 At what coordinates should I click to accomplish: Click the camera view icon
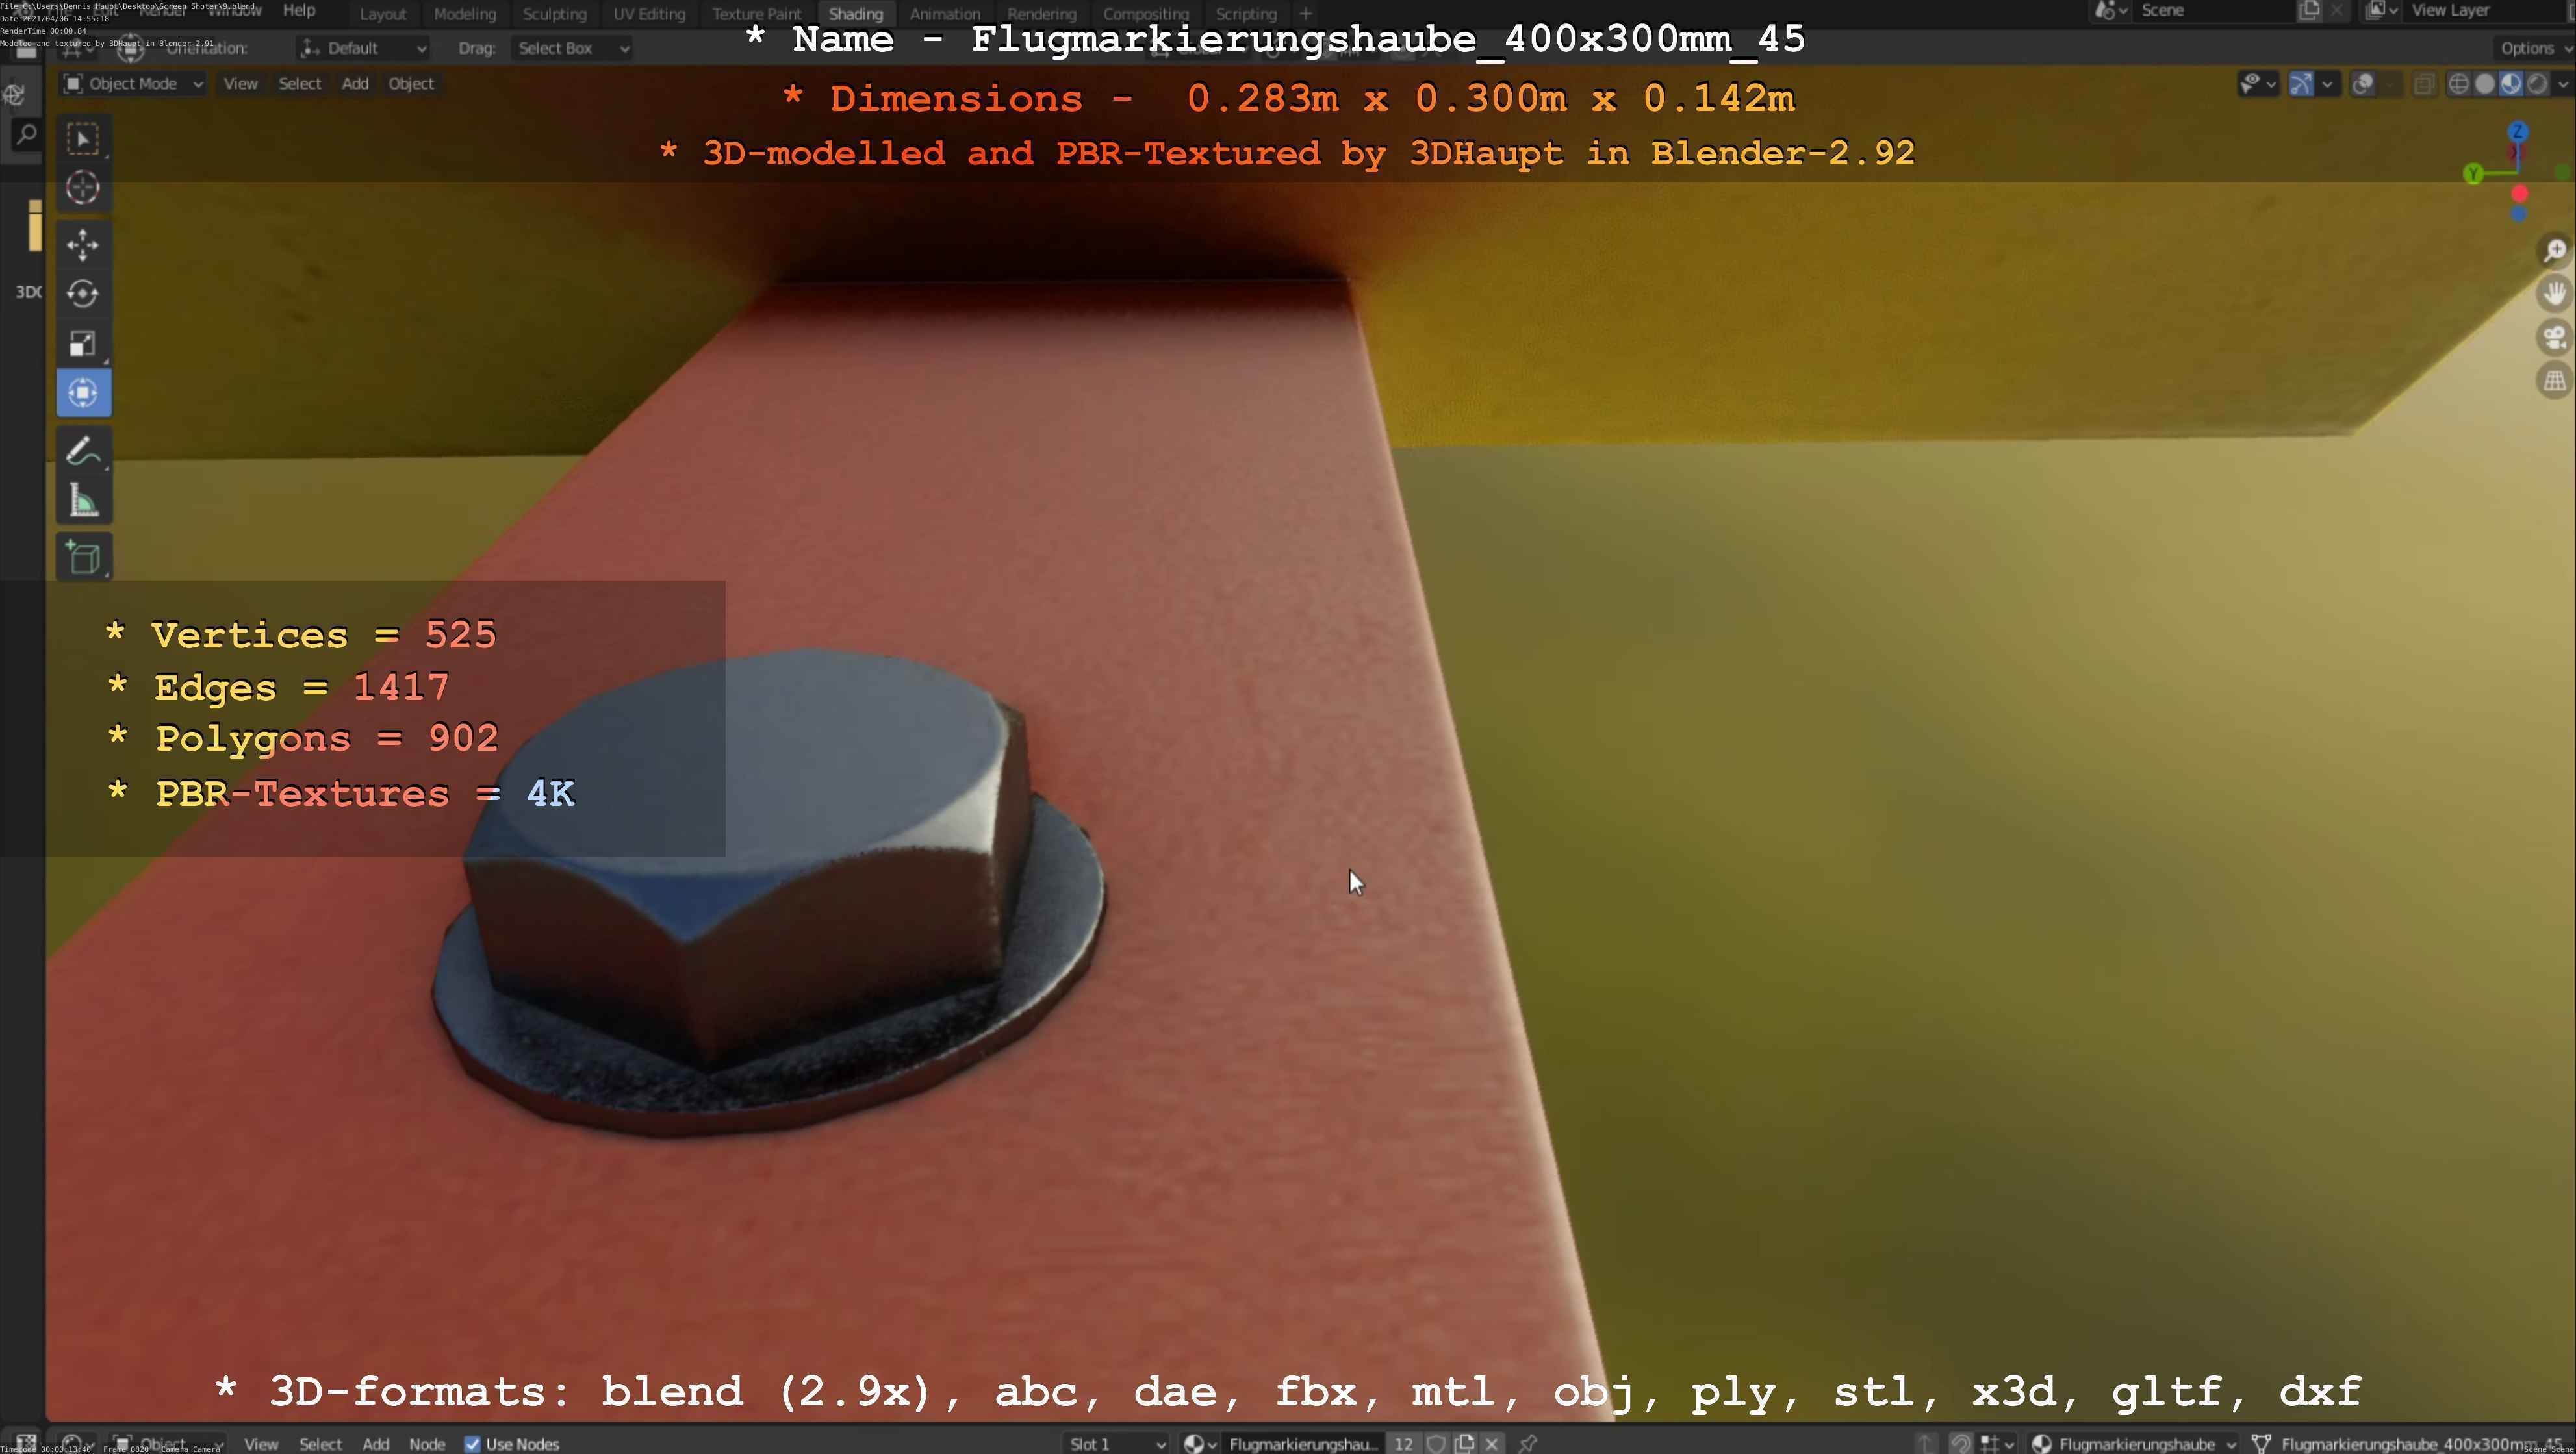click(2554, 338)
